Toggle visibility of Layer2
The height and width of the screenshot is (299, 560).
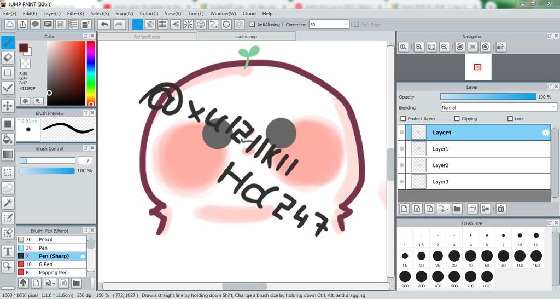point(402,165)
